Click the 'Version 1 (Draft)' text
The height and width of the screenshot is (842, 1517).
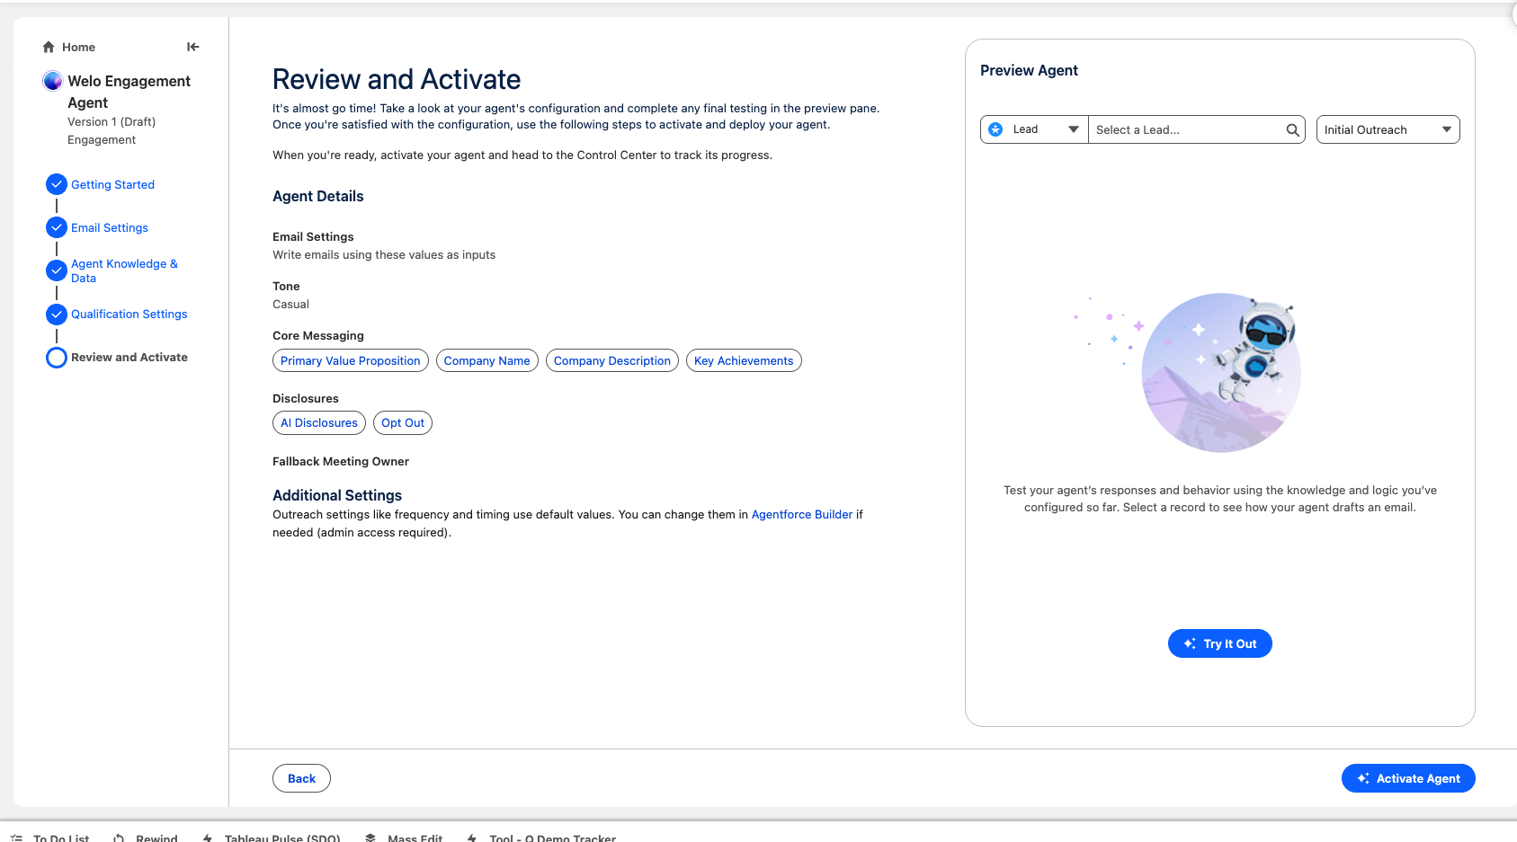(112, 121)
